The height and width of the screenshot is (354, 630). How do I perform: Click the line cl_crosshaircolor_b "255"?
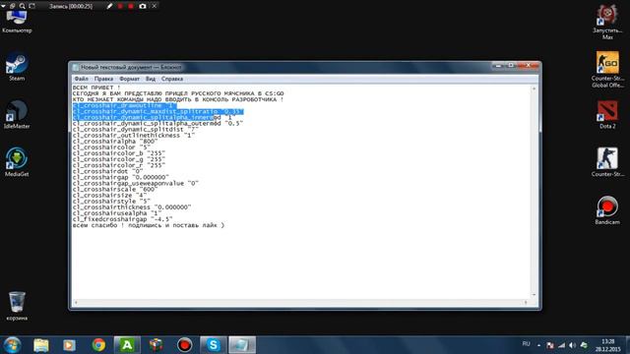(x=119, y=153)
